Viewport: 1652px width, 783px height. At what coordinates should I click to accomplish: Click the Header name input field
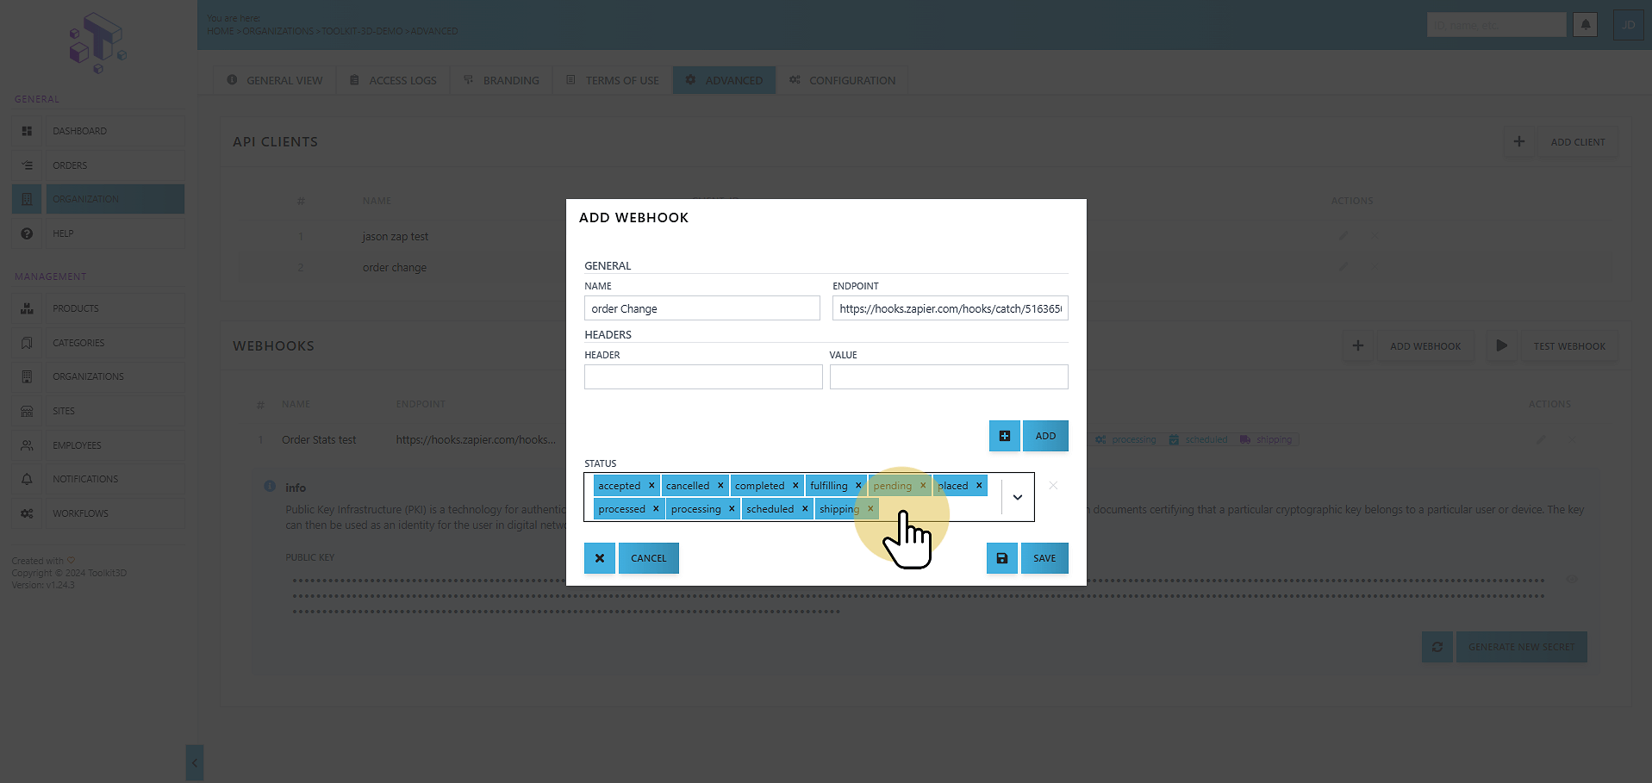tap(703, 376)
